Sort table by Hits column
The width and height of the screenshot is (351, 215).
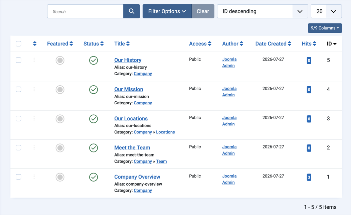tap(309, 43)
